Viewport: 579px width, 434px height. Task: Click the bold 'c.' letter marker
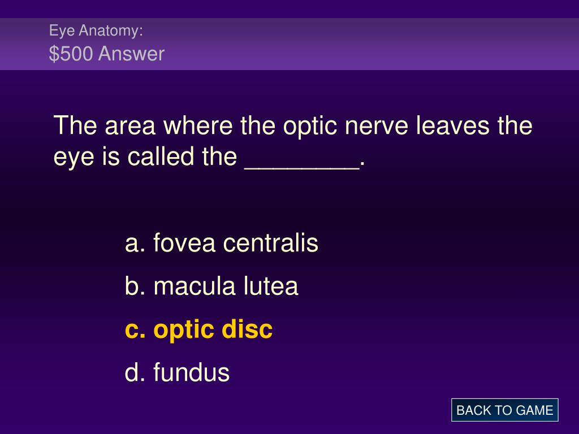pos(135,330)
